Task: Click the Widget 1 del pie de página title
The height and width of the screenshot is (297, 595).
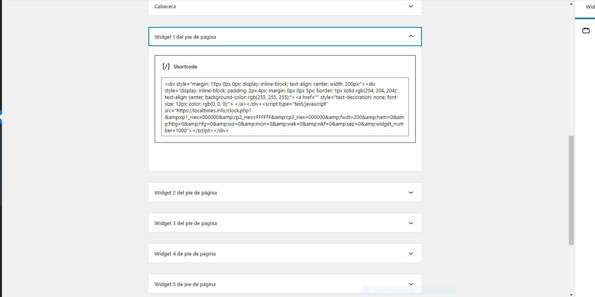Action: click(x=185, y=37)
